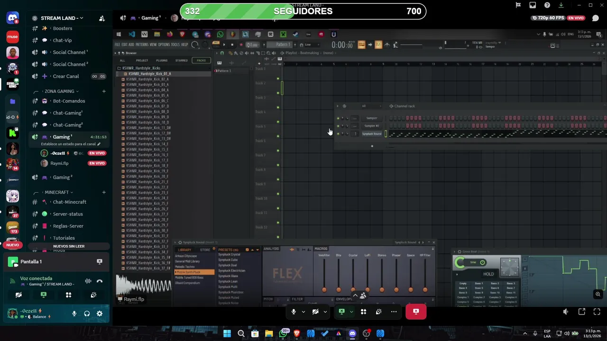Toggle screen share in stream control bar
The width and height of the screenshot is (607, 341).
click(x=341, y=312)
